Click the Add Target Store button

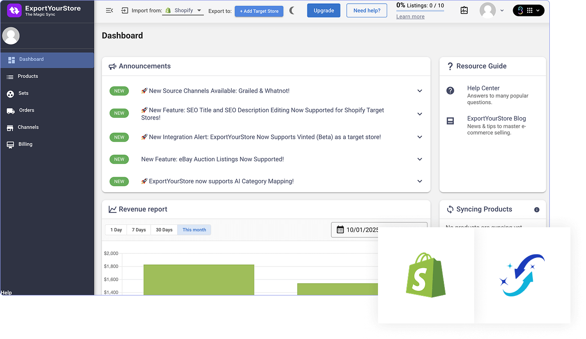tap(259, 11)
